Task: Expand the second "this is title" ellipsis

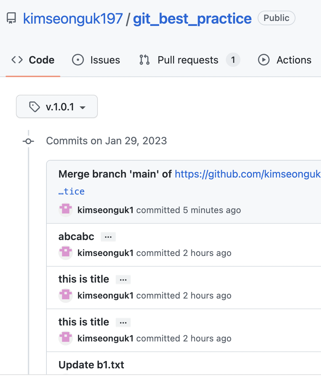Action: tap(123, 322)
